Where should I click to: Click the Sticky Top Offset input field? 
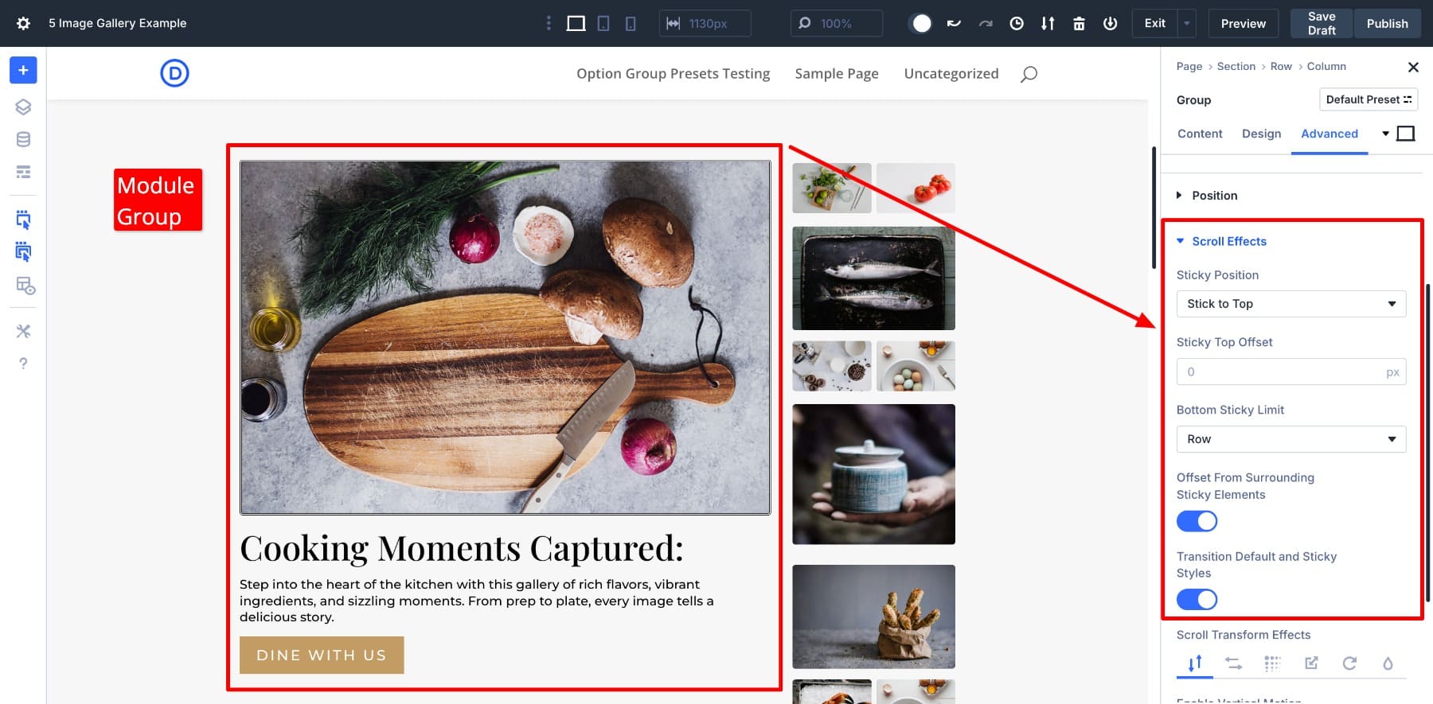(x=1282, y=371)
